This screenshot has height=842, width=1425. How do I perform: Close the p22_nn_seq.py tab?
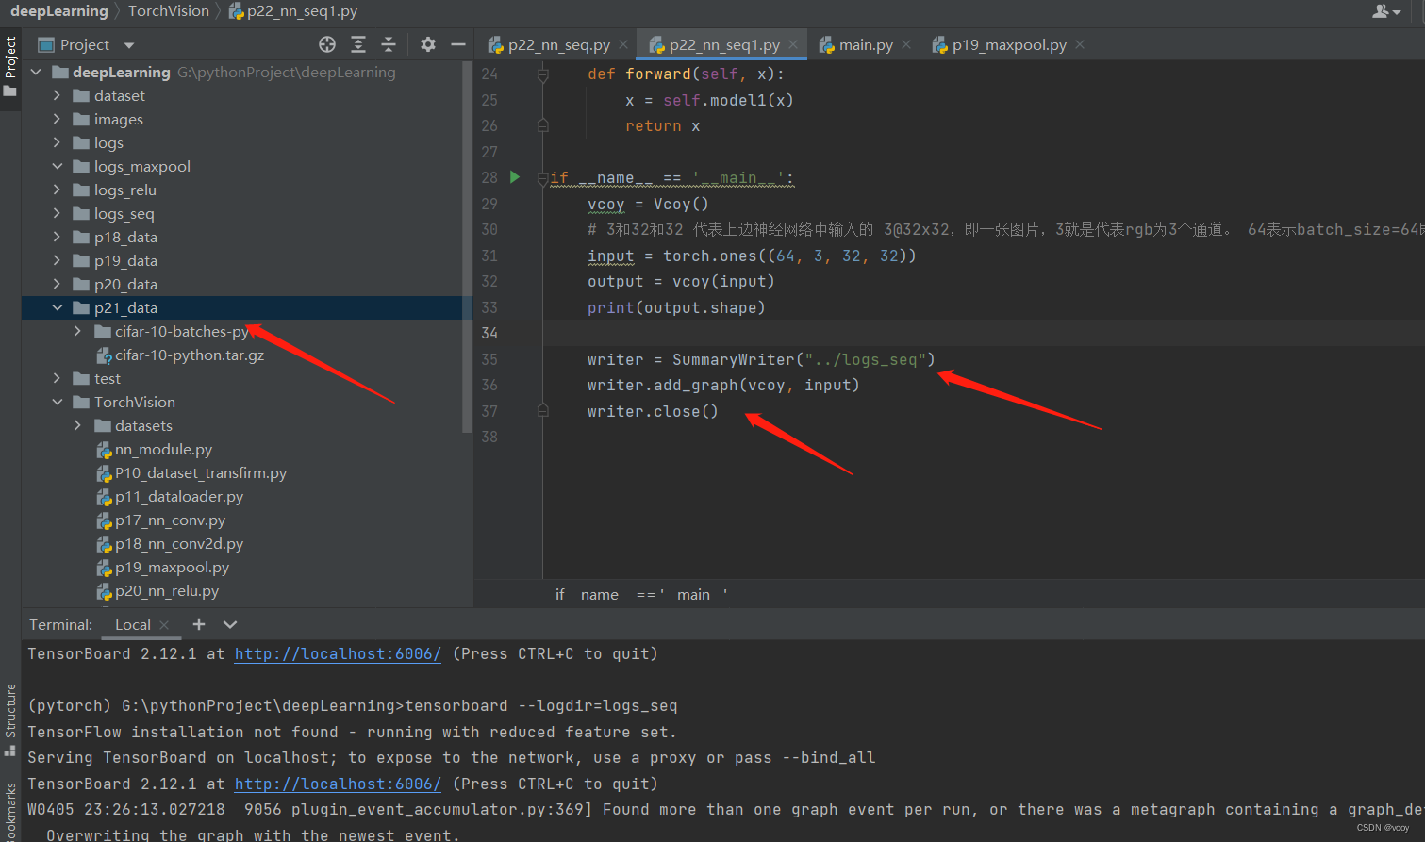tap(623, 44)
